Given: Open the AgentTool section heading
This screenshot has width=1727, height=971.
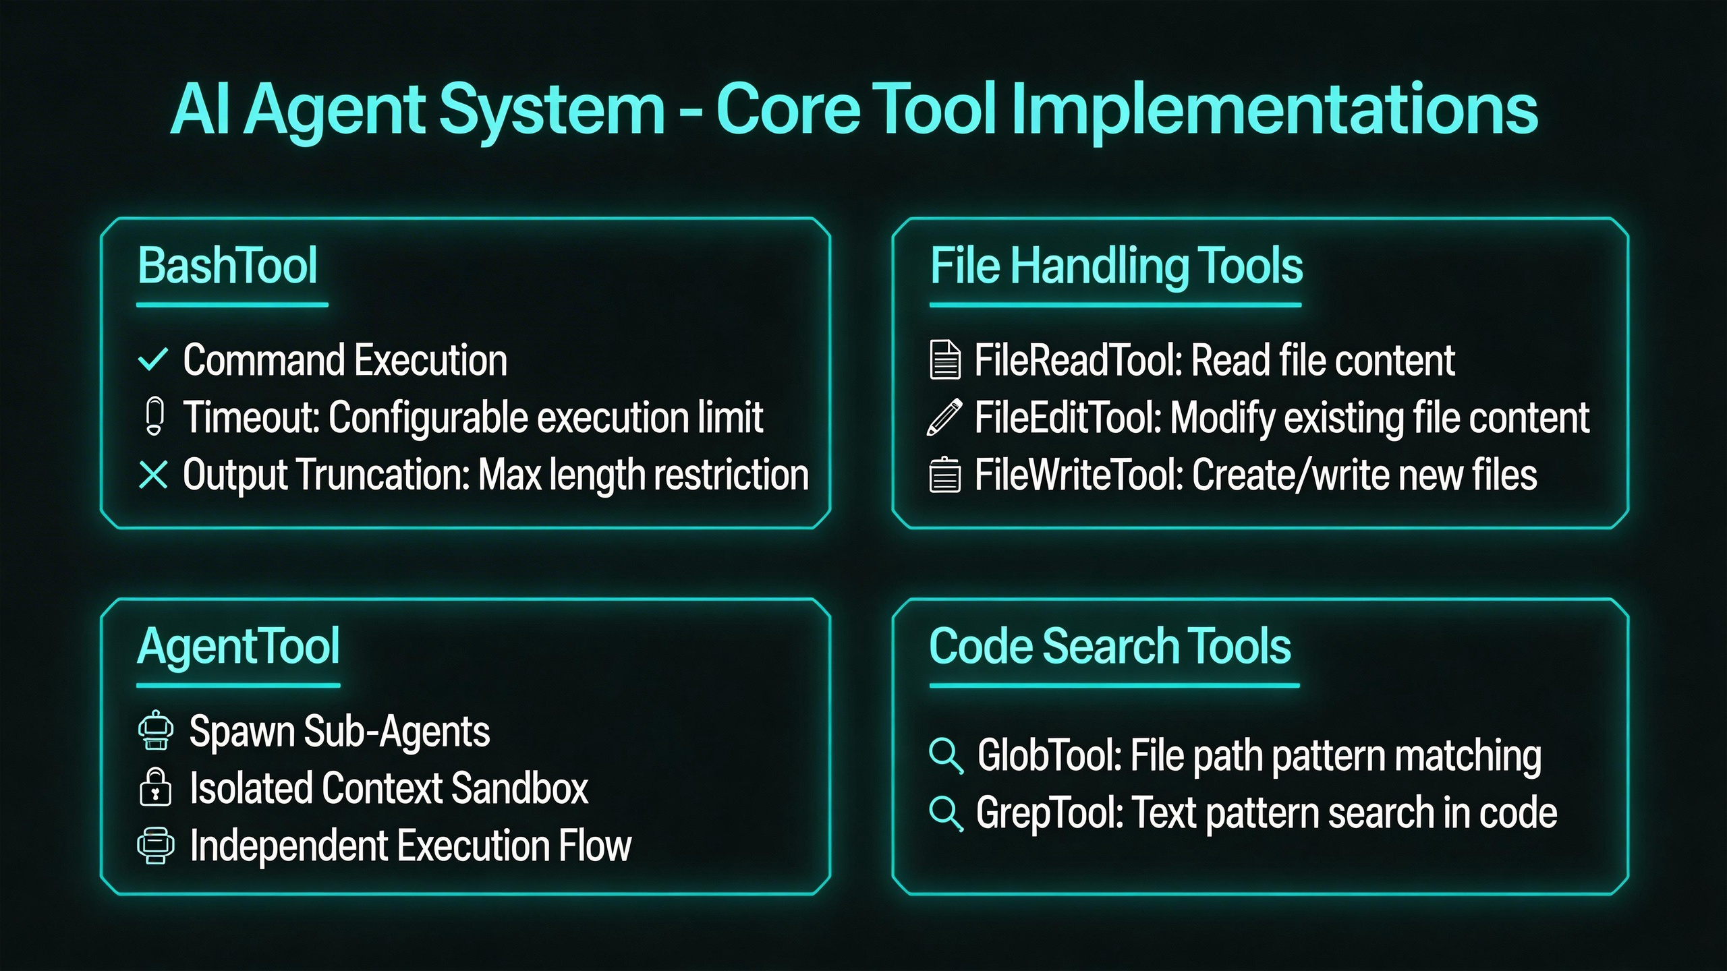Looking at the screenshot, I should pos(238,646).
